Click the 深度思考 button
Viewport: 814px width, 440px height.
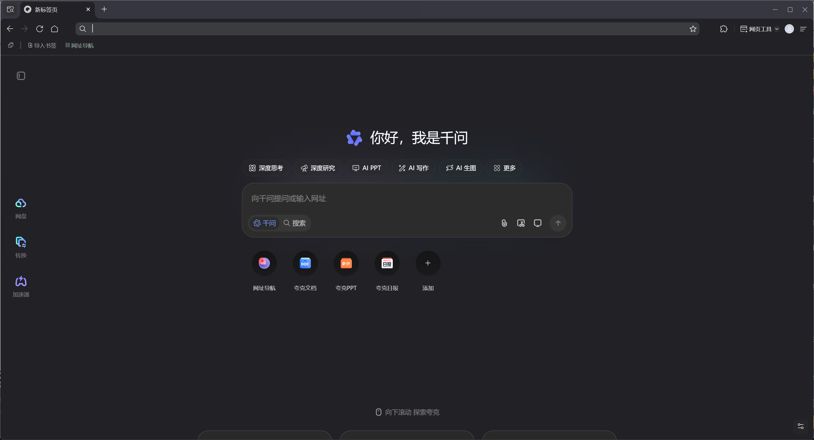pyautogui.click(x=266, y=168)
